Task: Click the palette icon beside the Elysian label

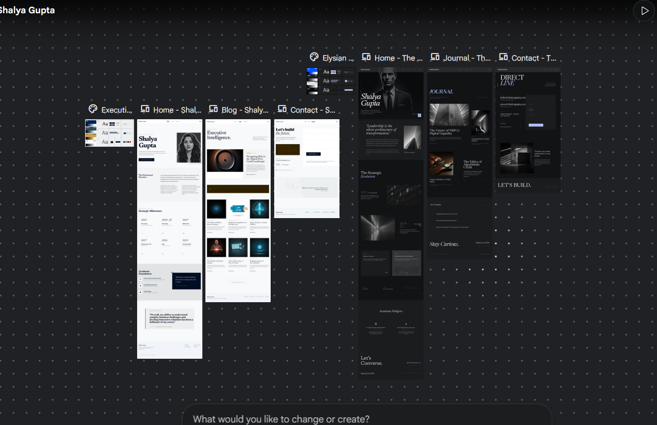Action: (x=314, y=58)
